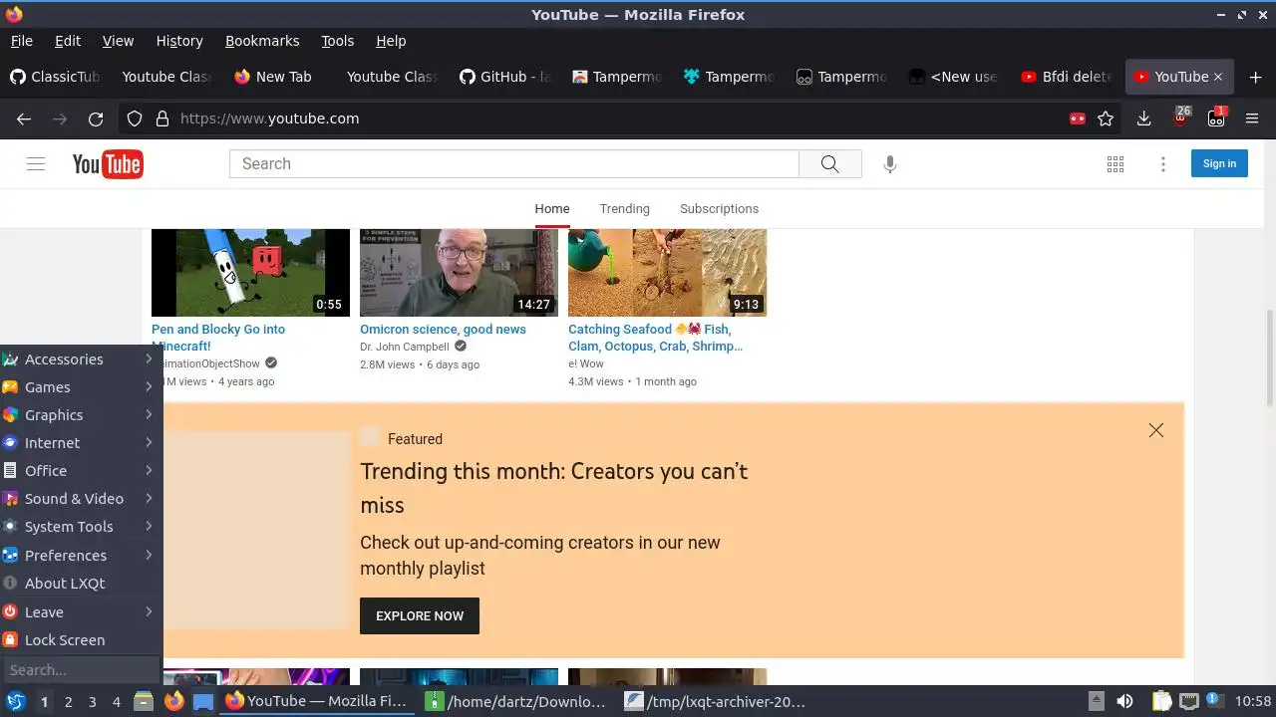Choose Lock Screen from the start menu
Viewport: 1276px width, 717px height.
80,640
